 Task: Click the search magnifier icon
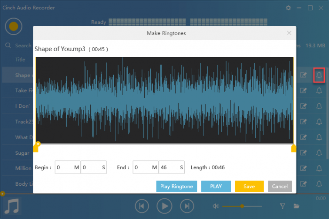pos(8,45)
